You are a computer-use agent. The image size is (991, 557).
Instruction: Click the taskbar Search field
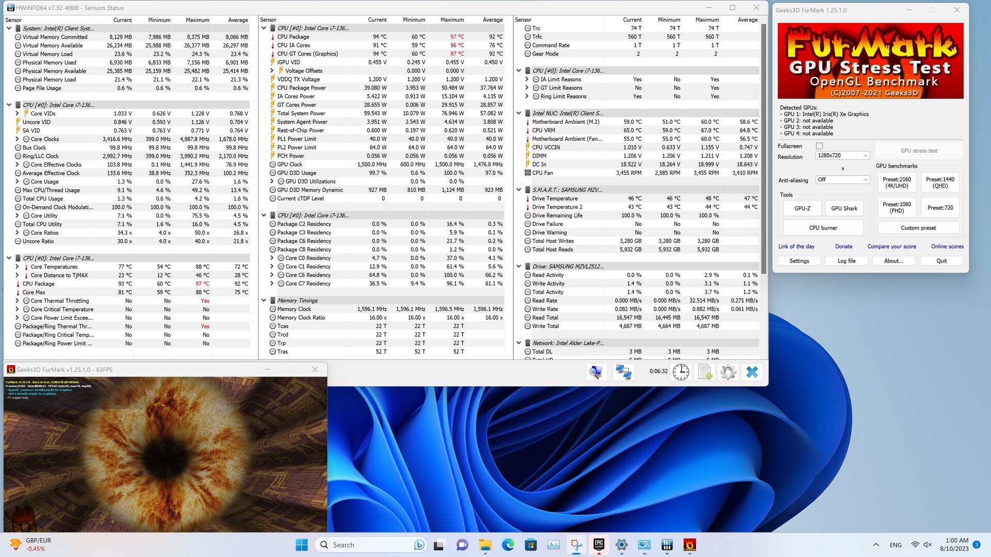371,545
